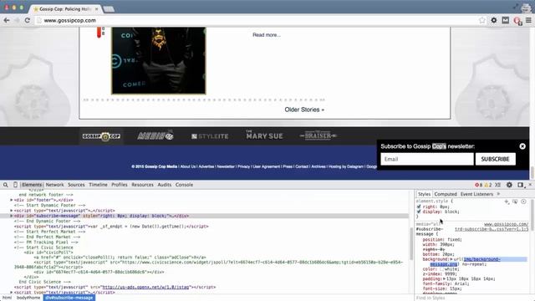Select the Styles sidebar tab
Image resolution: width=535 pixels, height=301 pixels.
tap(424, 194)
